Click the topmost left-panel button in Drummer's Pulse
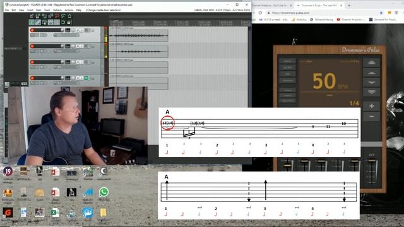Viewport: 404px width, 227px height. click(x=287, y=61)
